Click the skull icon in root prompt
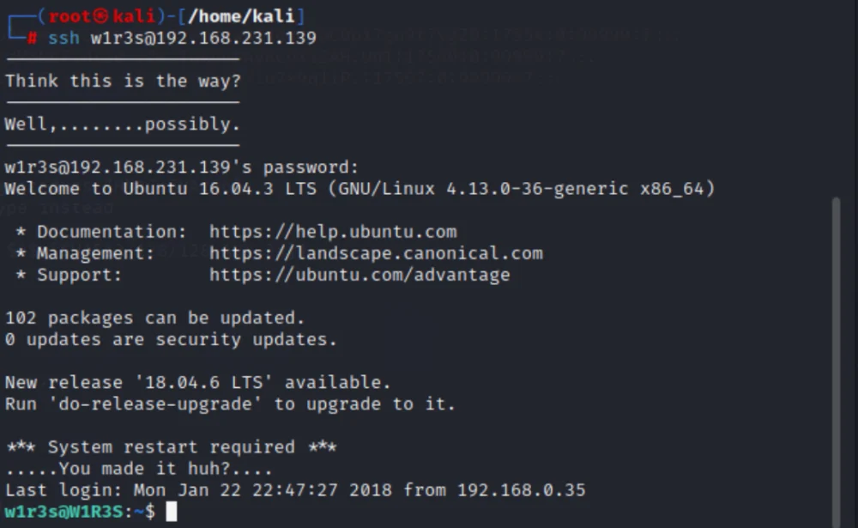Viewport: 858px width, 528px height. click(100, 16)
